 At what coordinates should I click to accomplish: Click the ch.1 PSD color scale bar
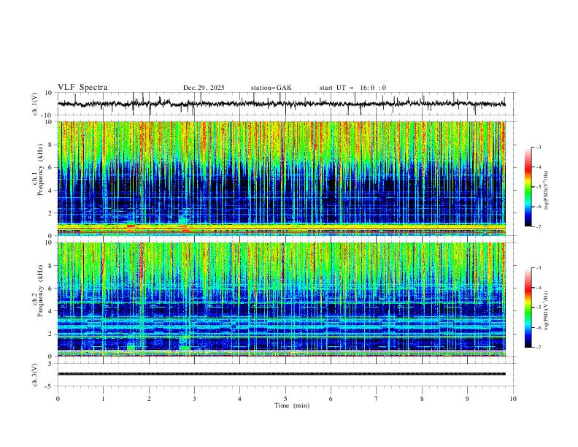click(528, 187)
